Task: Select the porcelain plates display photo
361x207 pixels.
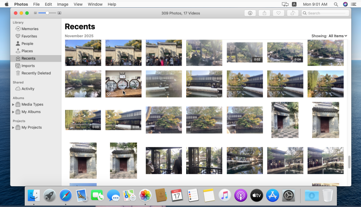Action: 123,84
